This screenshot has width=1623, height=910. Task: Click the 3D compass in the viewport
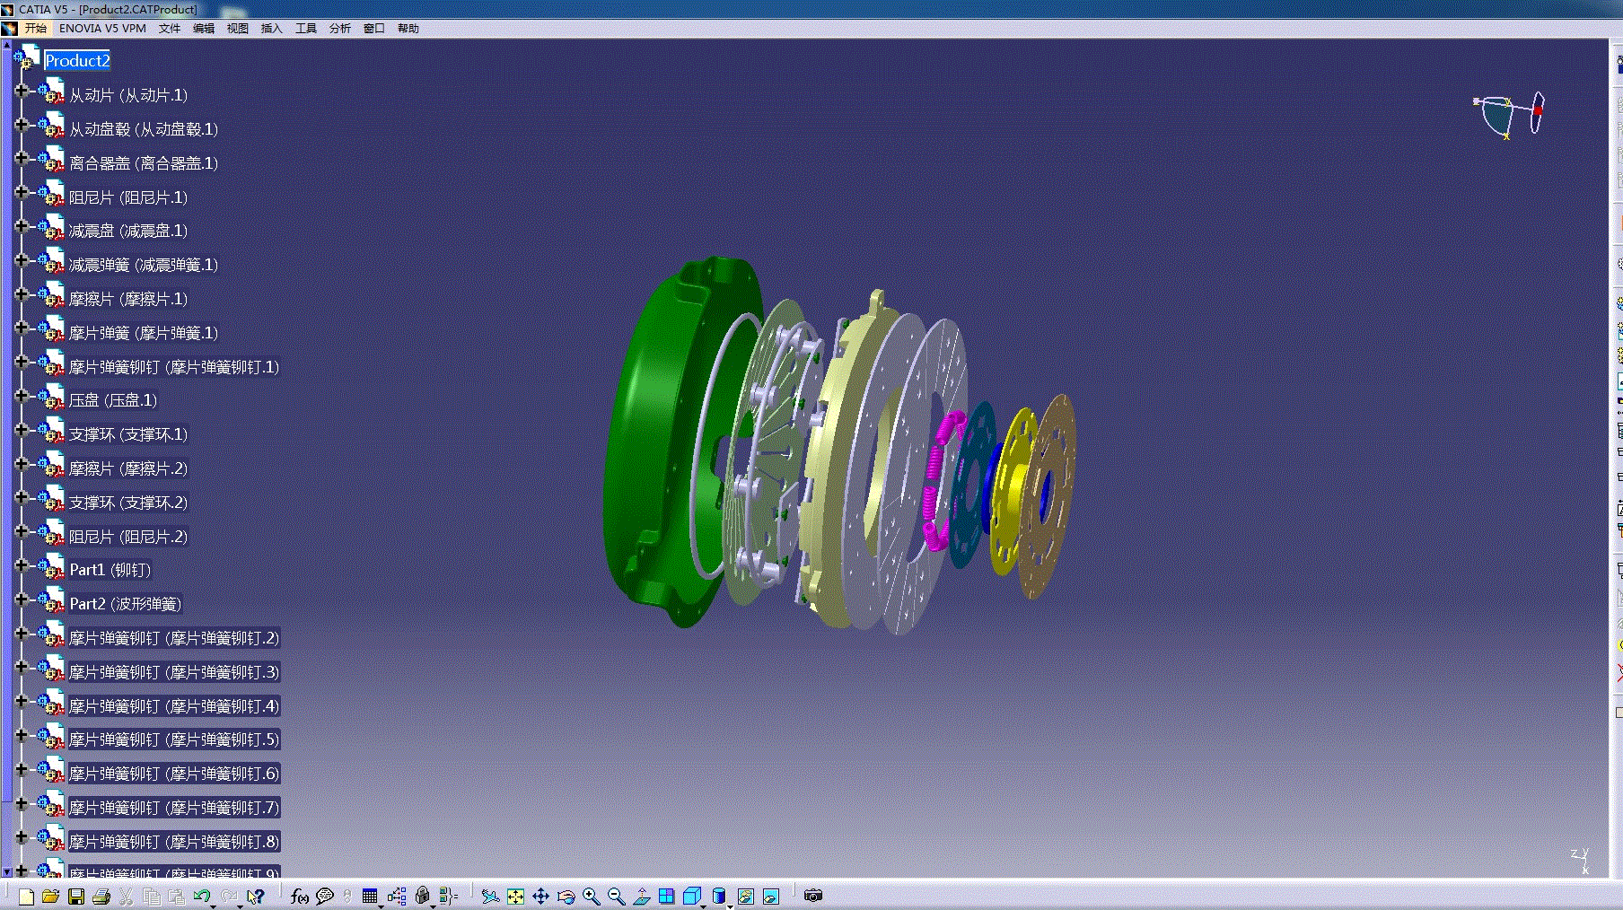click(x=1510, y=116)
